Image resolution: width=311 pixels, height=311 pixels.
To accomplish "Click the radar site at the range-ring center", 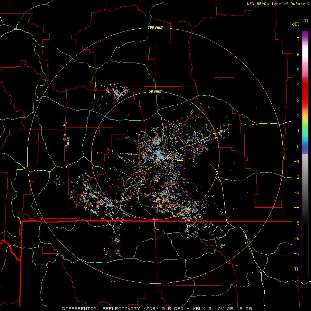I will point(155,155).
